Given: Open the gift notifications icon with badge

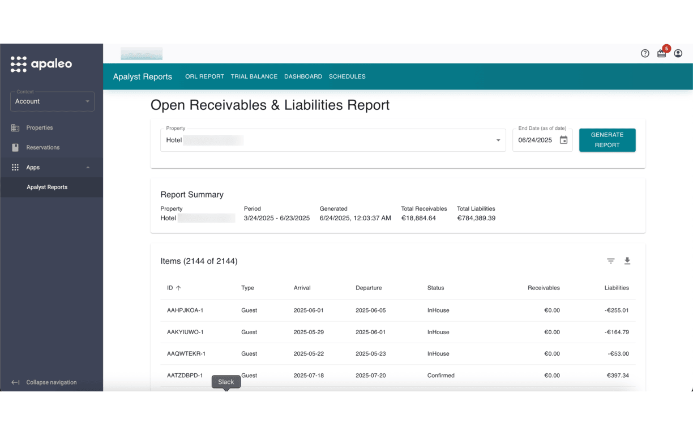Looking at the screenshot, I should point(662,53).
